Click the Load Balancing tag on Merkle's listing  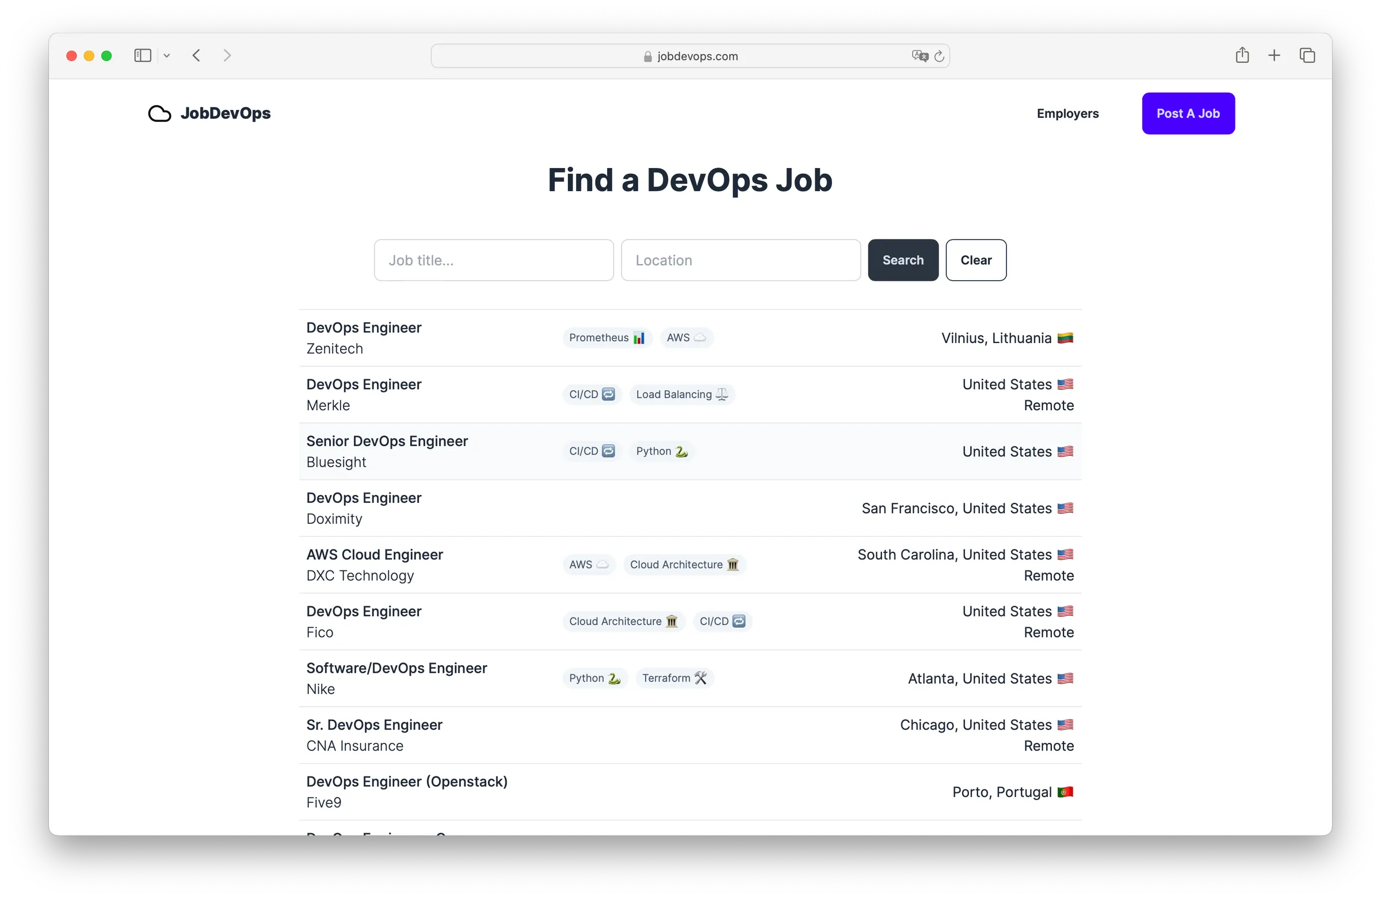click(682, 394)
